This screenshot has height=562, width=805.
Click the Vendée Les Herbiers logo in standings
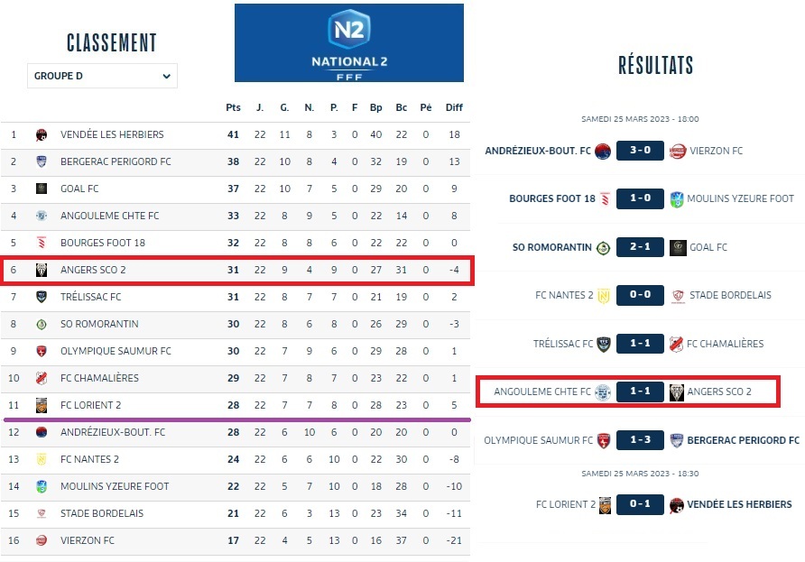pyautogui.click(x=42, y=135)
